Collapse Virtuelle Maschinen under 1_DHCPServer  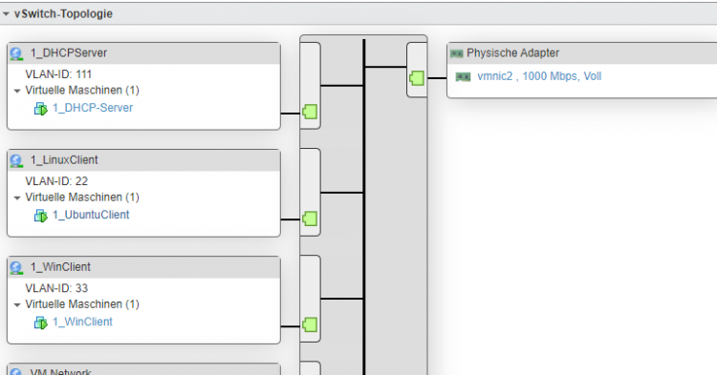click(17, 91)
